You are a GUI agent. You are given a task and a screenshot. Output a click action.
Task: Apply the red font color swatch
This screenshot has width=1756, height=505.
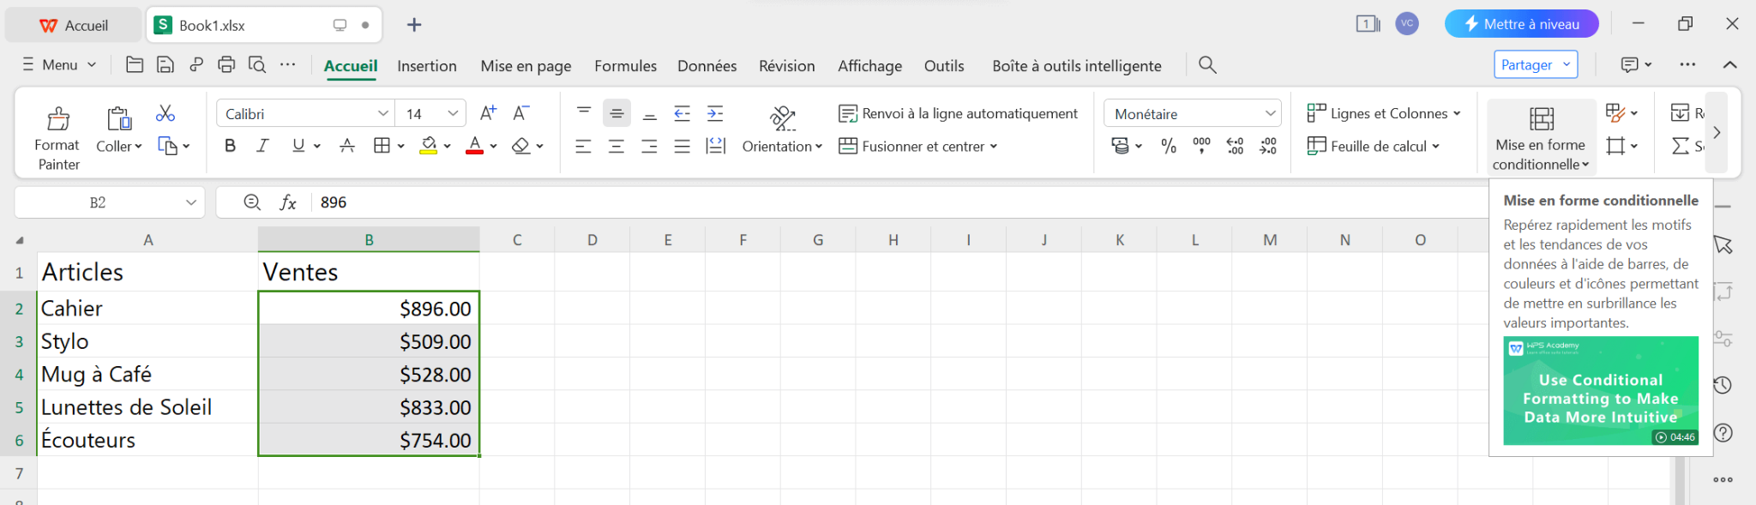click(474, 146)
